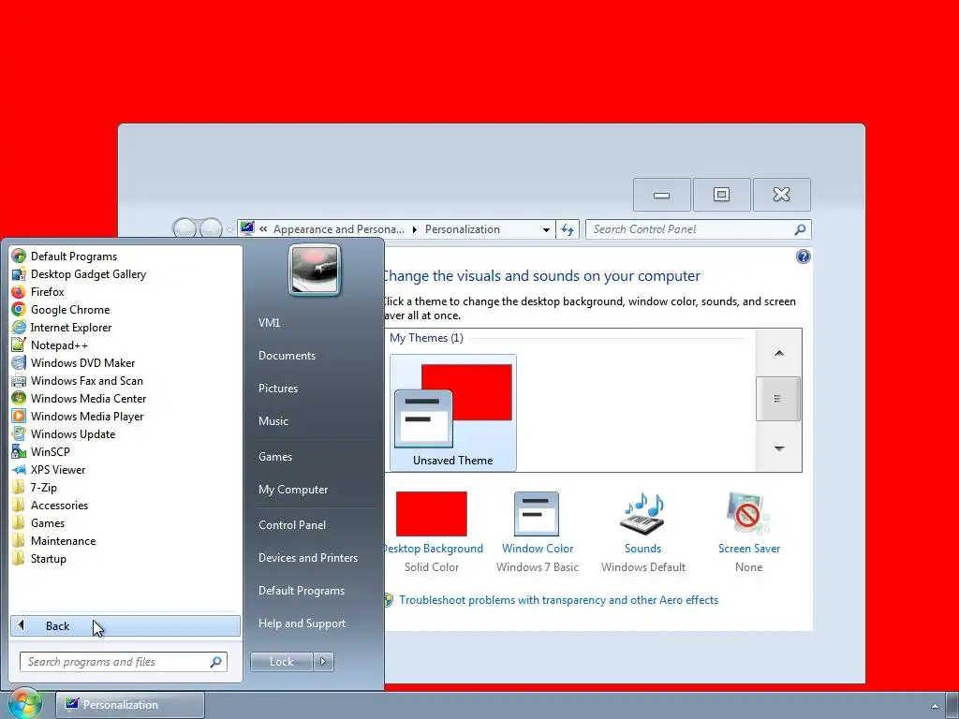Image resolution: width=959 pixels, height=719 pixels.
Task: Open Sounds settings
Action: coord(642,531)
